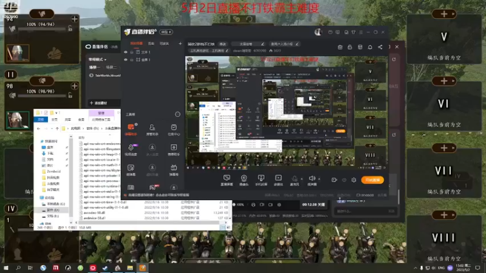Open the Windows Start menu
Image resolution: width=486 pixels, height=273 pixels.
(x=6, y=268)
